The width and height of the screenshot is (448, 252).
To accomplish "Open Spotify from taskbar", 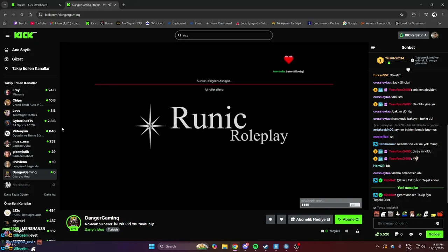I will [x=255, y=246].
